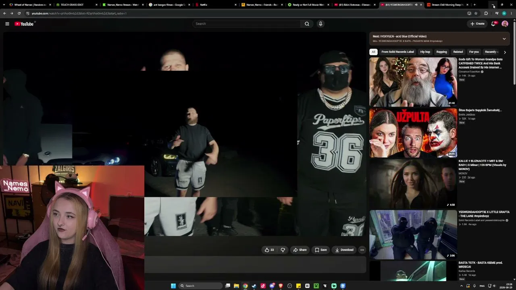
Task: Open TikTok from the taskbar
Action: click(263, 286)
